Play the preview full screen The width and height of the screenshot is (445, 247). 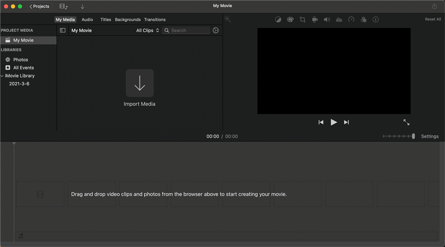point(406,122)
